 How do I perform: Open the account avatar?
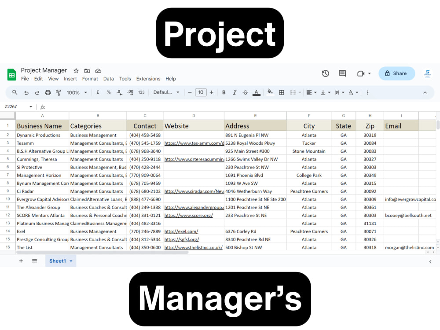click(427, 73)
